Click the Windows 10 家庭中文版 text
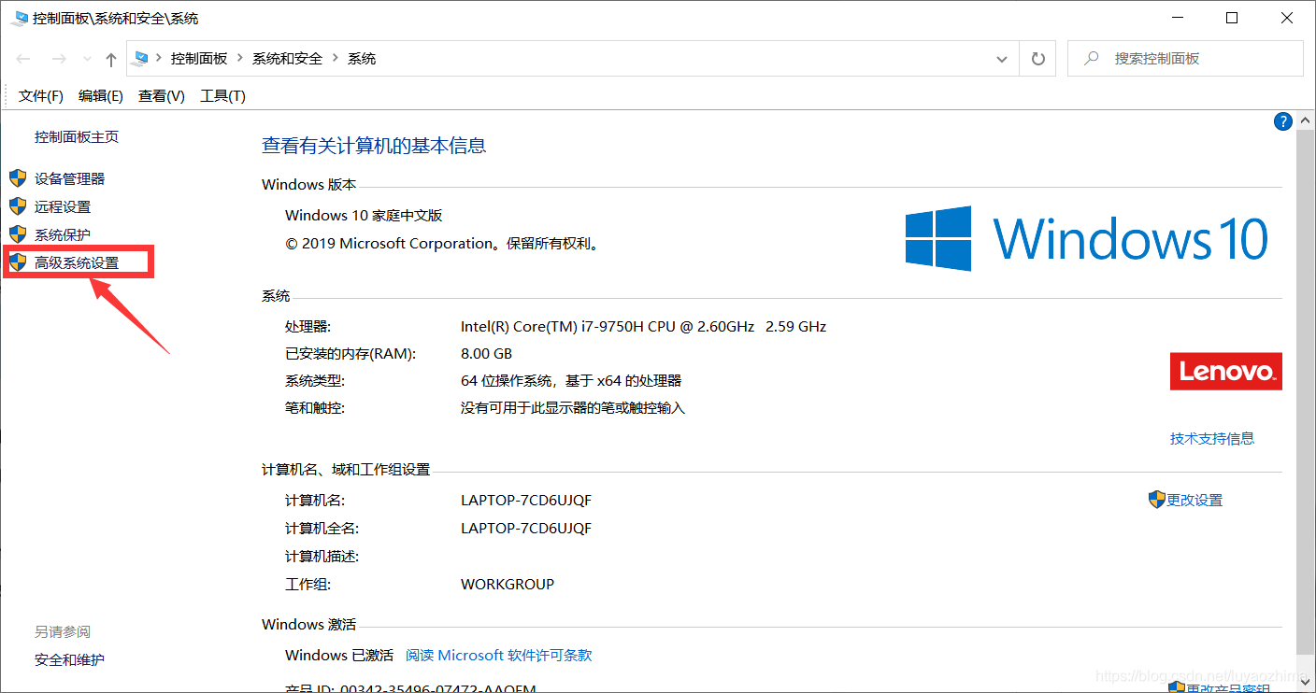The height and width of the screenshot is (693, 1316). pos(364,215)
